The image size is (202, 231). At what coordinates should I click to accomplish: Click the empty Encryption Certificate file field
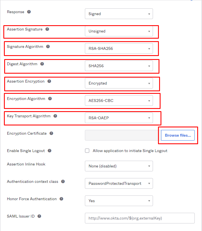click(123, 135)
